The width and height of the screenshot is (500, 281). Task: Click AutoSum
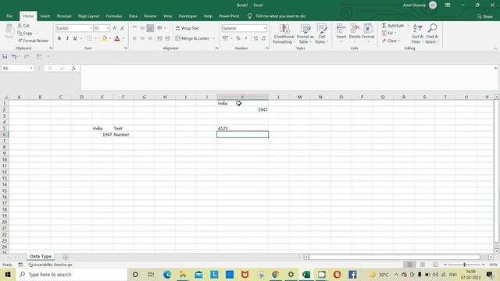[x=393, y=26]
